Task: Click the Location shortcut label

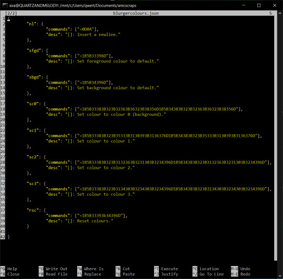Action: pyautogui.click(x=209, y=269)
